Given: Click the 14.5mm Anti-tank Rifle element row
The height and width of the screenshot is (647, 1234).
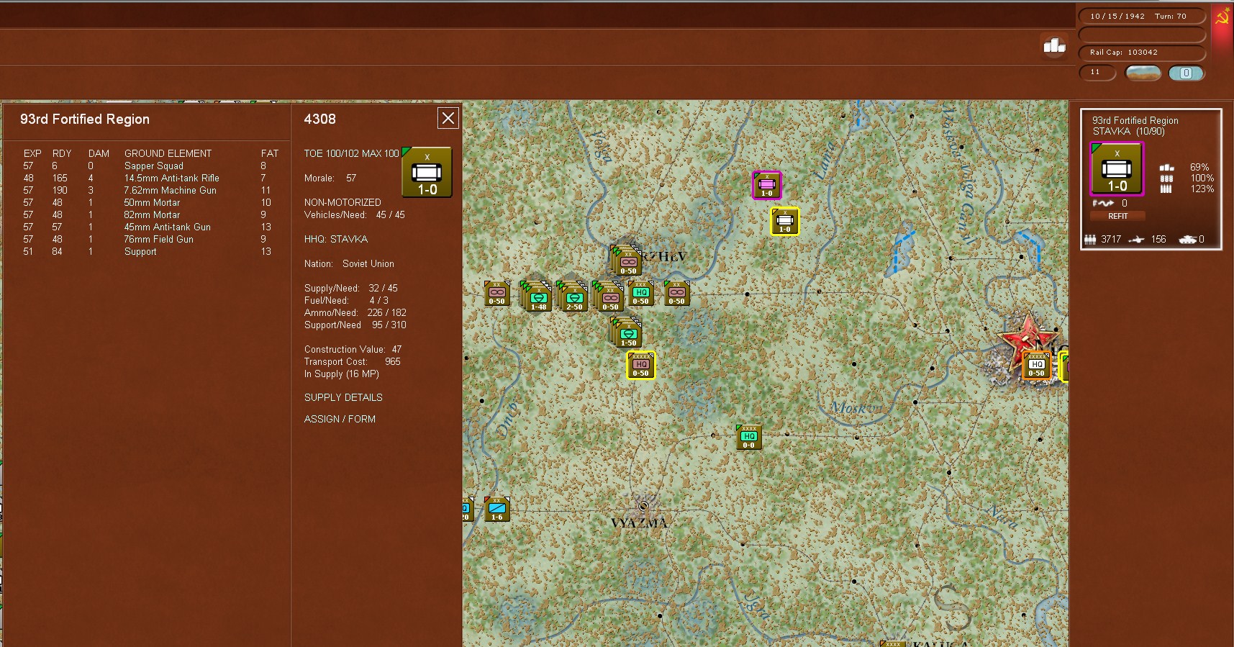Looking at the screenshot, I should click(x=151, y=178).
